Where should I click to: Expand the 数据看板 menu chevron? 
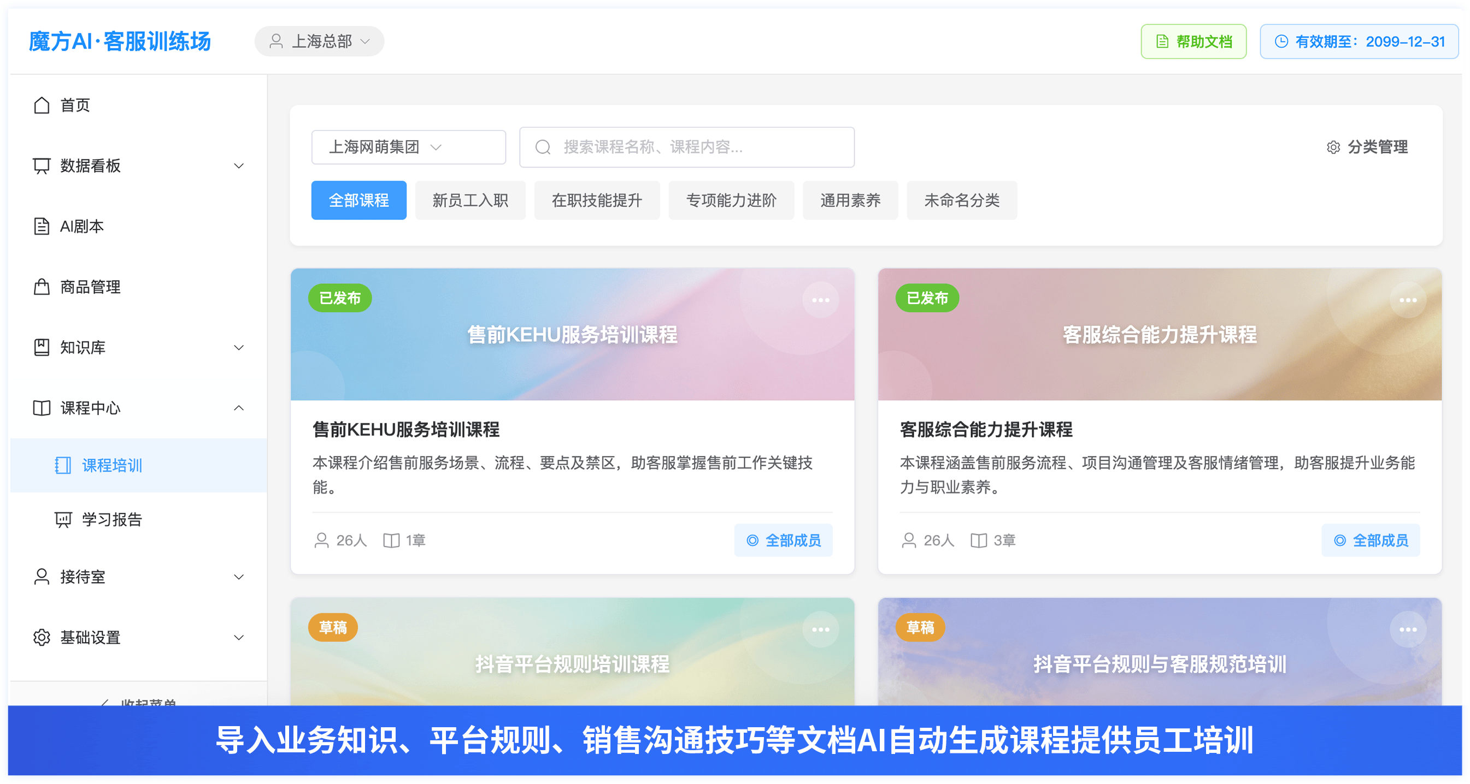[239, 166]
